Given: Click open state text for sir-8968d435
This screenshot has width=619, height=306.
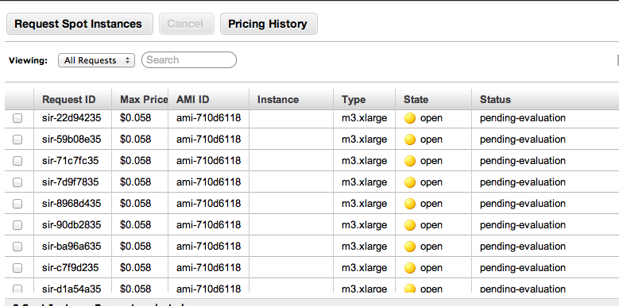Looking at the screenshot, I should click(x=431, y=204).
